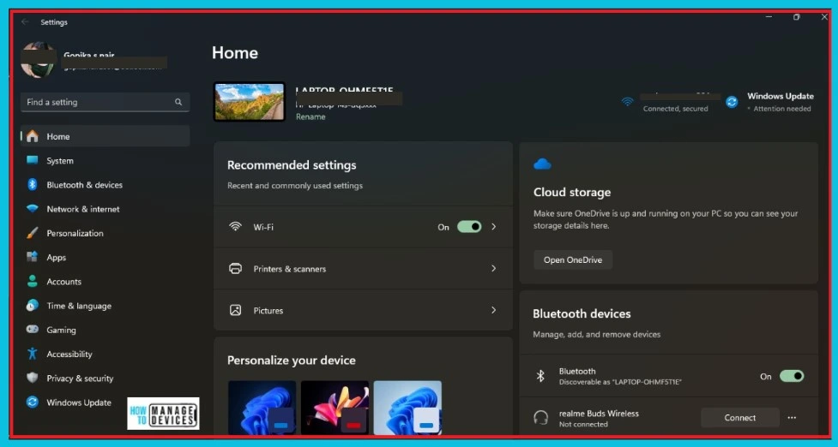The width and height of the screenshot is (838, 447).
Task: Open Privacy & security page
Action: (106, 378)
